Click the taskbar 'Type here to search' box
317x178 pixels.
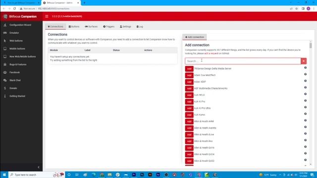(x=36, y=175)
